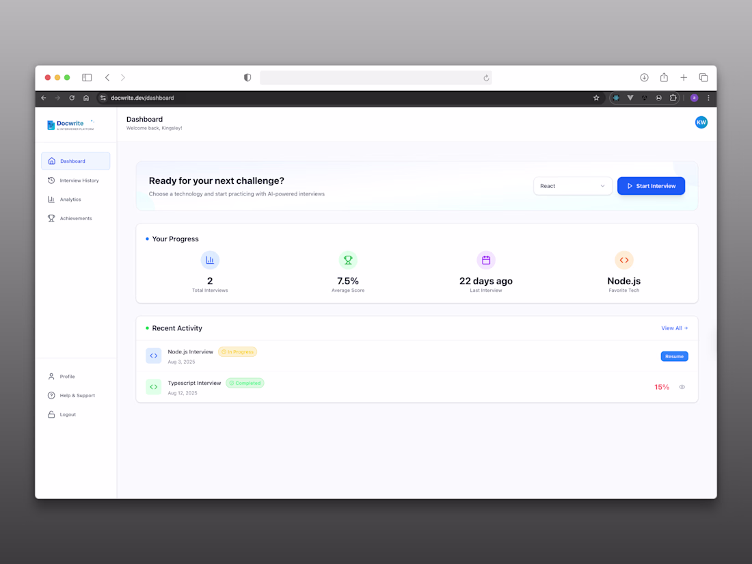This screenshot has width=752, height=564.
Task: Click the Safari address bar
Action: pos(375,78)
